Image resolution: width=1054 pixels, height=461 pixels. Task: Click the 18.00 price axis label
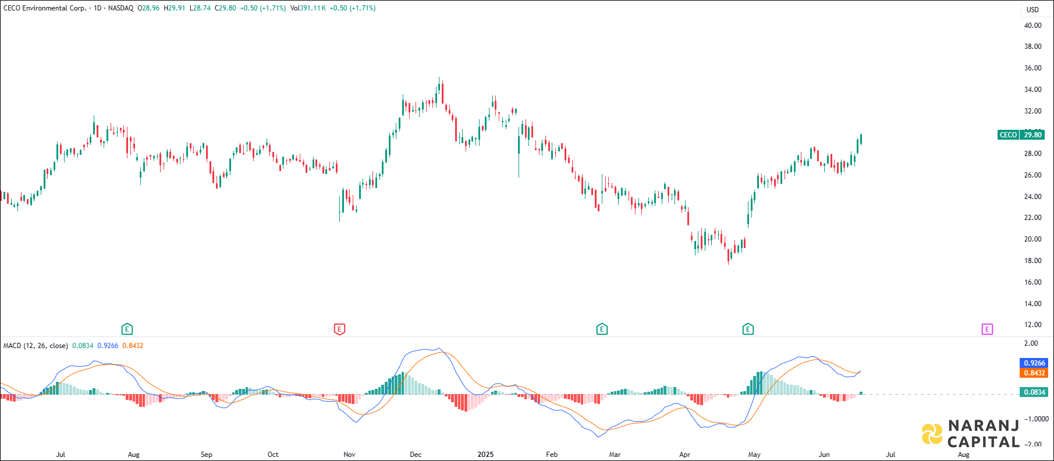pyautogui.click(x=1033, y=261)
